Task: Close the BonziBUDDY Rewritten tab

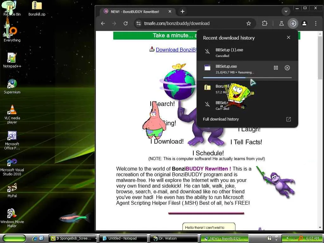Action: 170,12
